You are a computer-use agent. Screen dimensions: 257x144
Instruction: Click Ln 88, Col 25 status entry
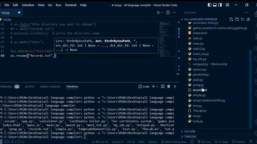[100, 142]
